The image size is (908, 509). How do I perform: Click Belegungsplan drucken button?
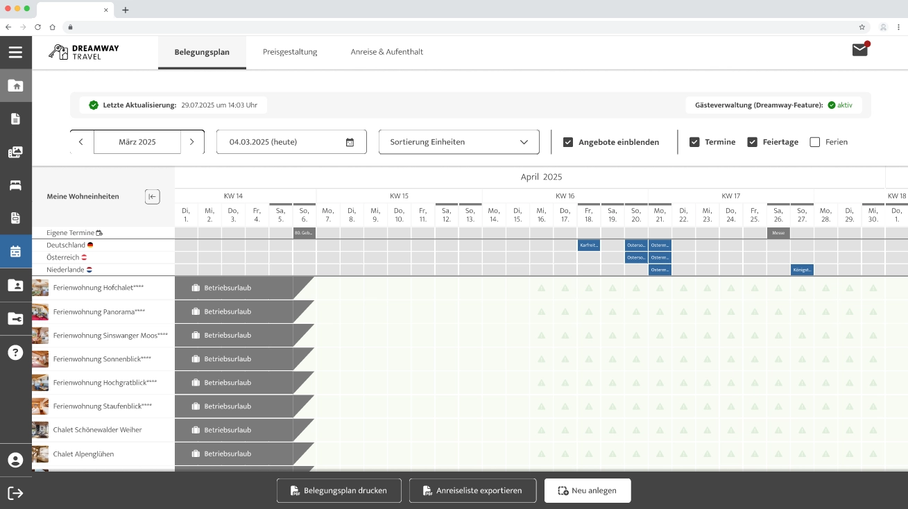339,490
